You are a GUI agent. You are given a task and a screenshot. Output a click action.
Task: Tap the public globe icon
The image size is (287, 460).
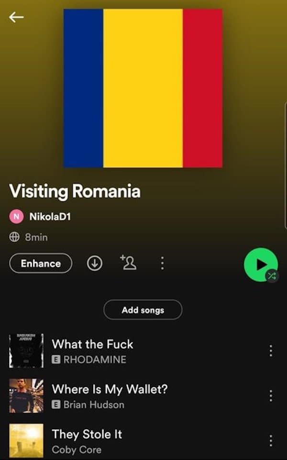pos(14,237)
